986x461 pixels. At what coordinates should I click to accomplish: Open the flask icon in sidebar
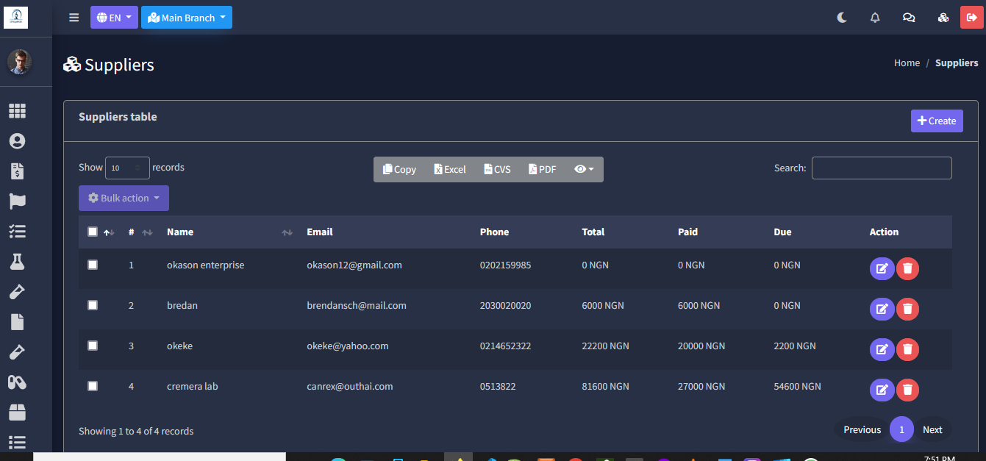(x=17, y=261)
